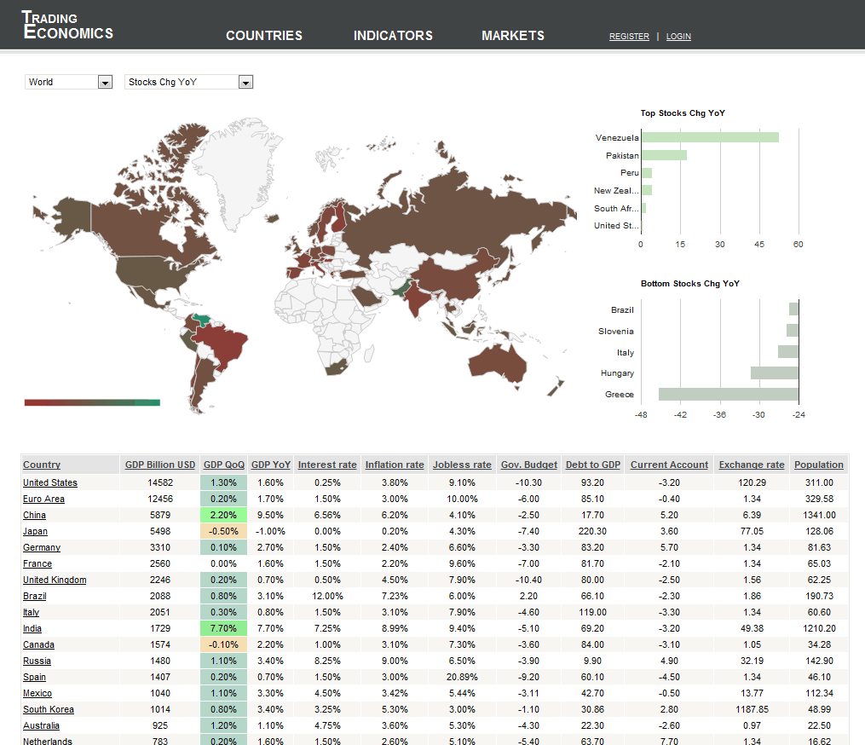Sort table by GDP Billion USD header
The image size is (865, 745).
click(x=160, y=465)
